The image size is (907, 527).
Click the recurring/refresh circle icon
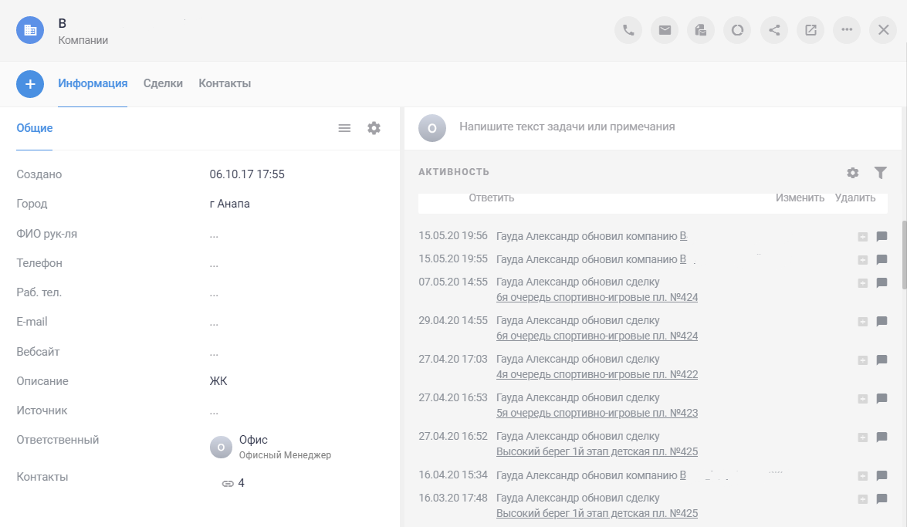(x=736, y=30)
